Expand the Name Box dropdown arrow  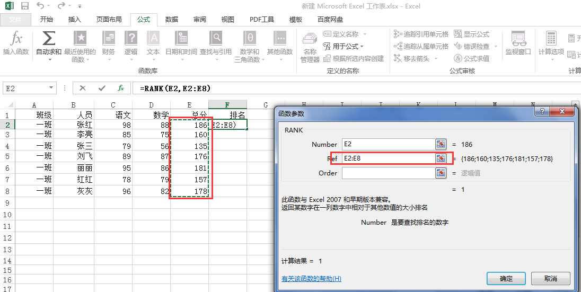(51, 88)
